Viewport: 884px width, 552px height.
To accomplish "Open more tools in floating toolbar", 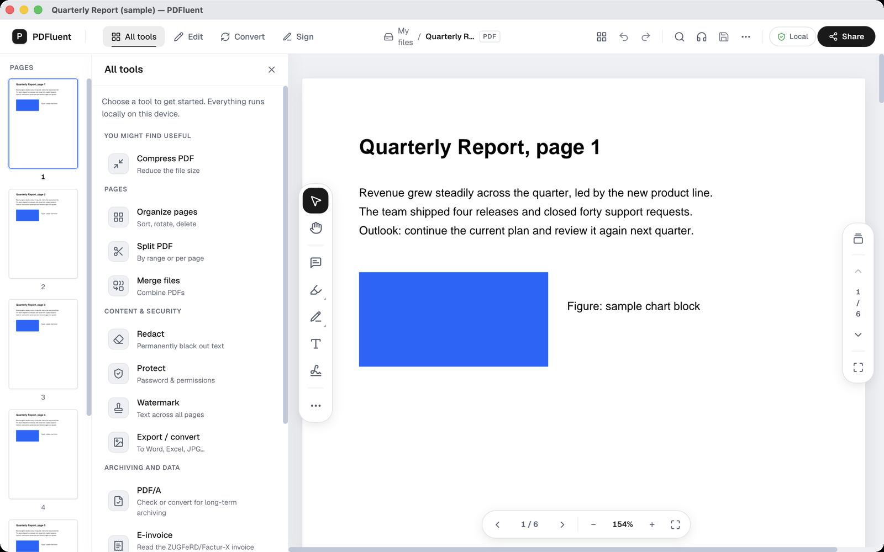I will pos(315,406).
